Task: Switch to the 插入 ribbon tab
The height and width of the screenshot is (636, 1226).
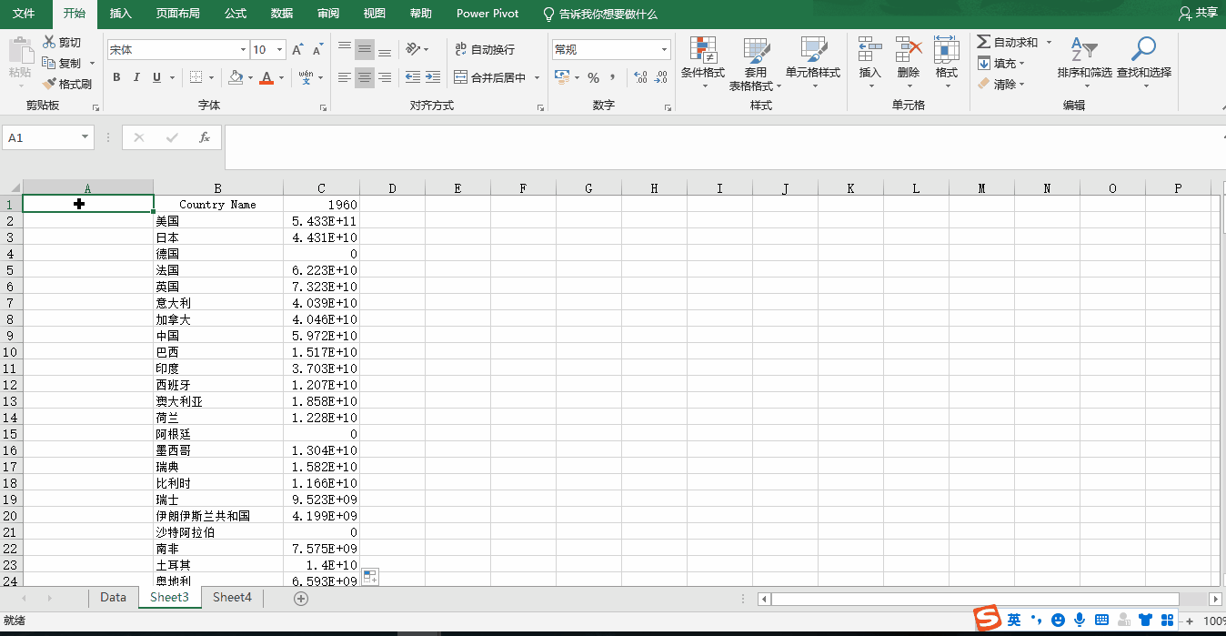Action: (x=121, y=14)
